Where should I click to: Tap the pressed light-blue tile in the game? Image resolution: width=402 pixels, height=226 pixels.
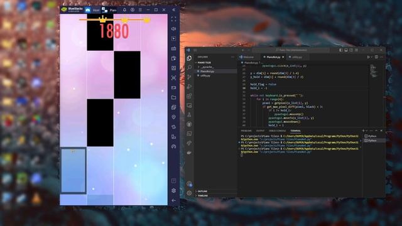[73, 170]
